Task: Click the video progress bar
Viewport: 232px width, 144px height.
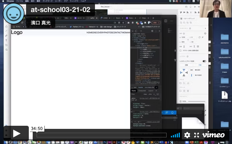Action: click(x=102, y=135)
